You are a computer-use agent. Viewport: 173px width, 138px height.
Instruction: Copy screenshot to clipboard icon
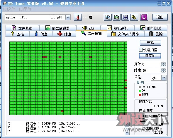(x=116, y=17)
